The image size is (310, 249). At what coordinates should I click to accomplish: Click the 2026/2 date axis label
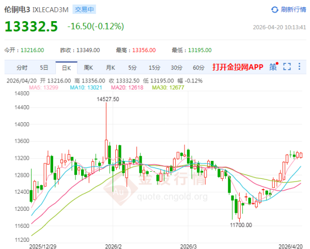click(x=113, y=246)
